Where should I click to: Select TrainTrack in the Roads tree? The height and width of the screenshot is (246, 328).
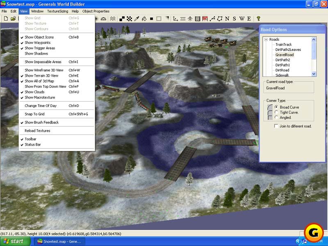point(283,45)
